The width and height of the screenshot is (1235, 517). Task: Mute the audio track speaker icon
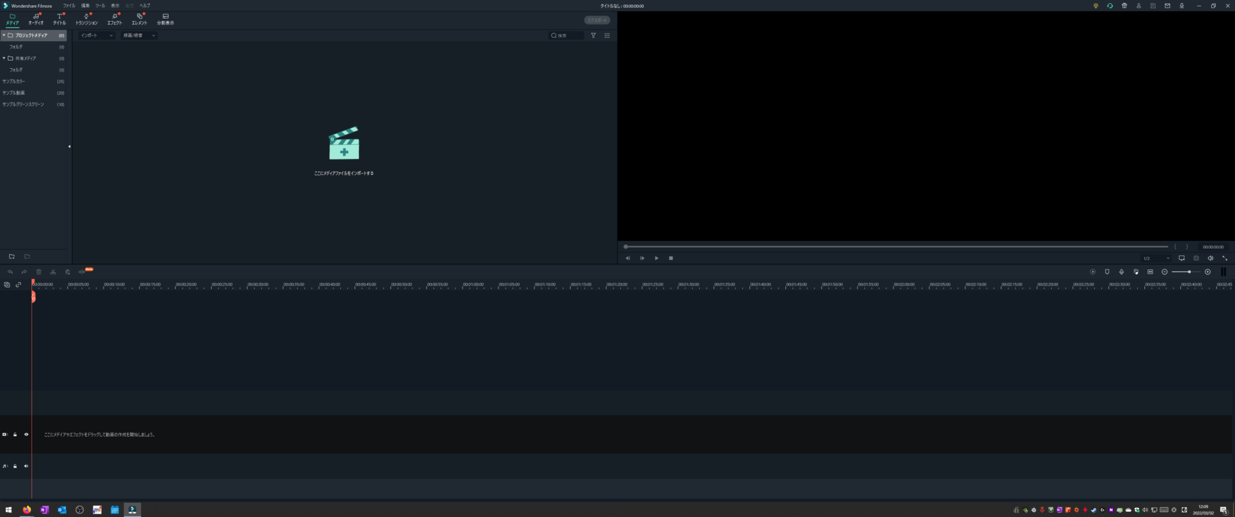[x=26, y=466]
